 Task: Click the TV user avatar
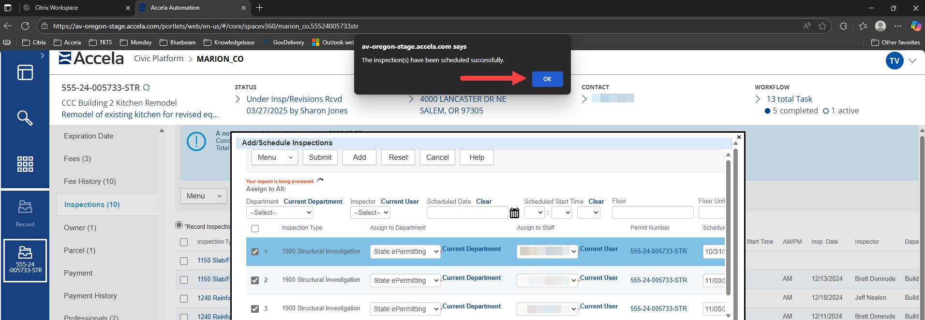(x=894, y=61)
